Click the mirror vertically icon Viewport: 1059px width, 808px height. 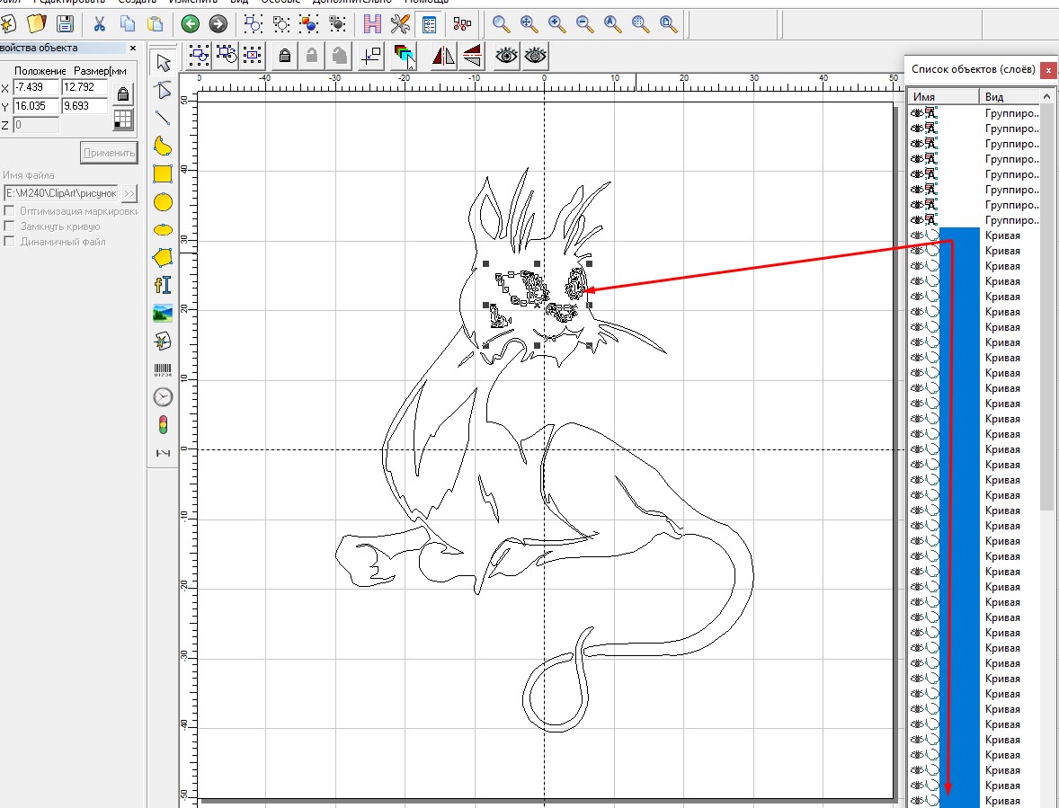pos(472,56)
